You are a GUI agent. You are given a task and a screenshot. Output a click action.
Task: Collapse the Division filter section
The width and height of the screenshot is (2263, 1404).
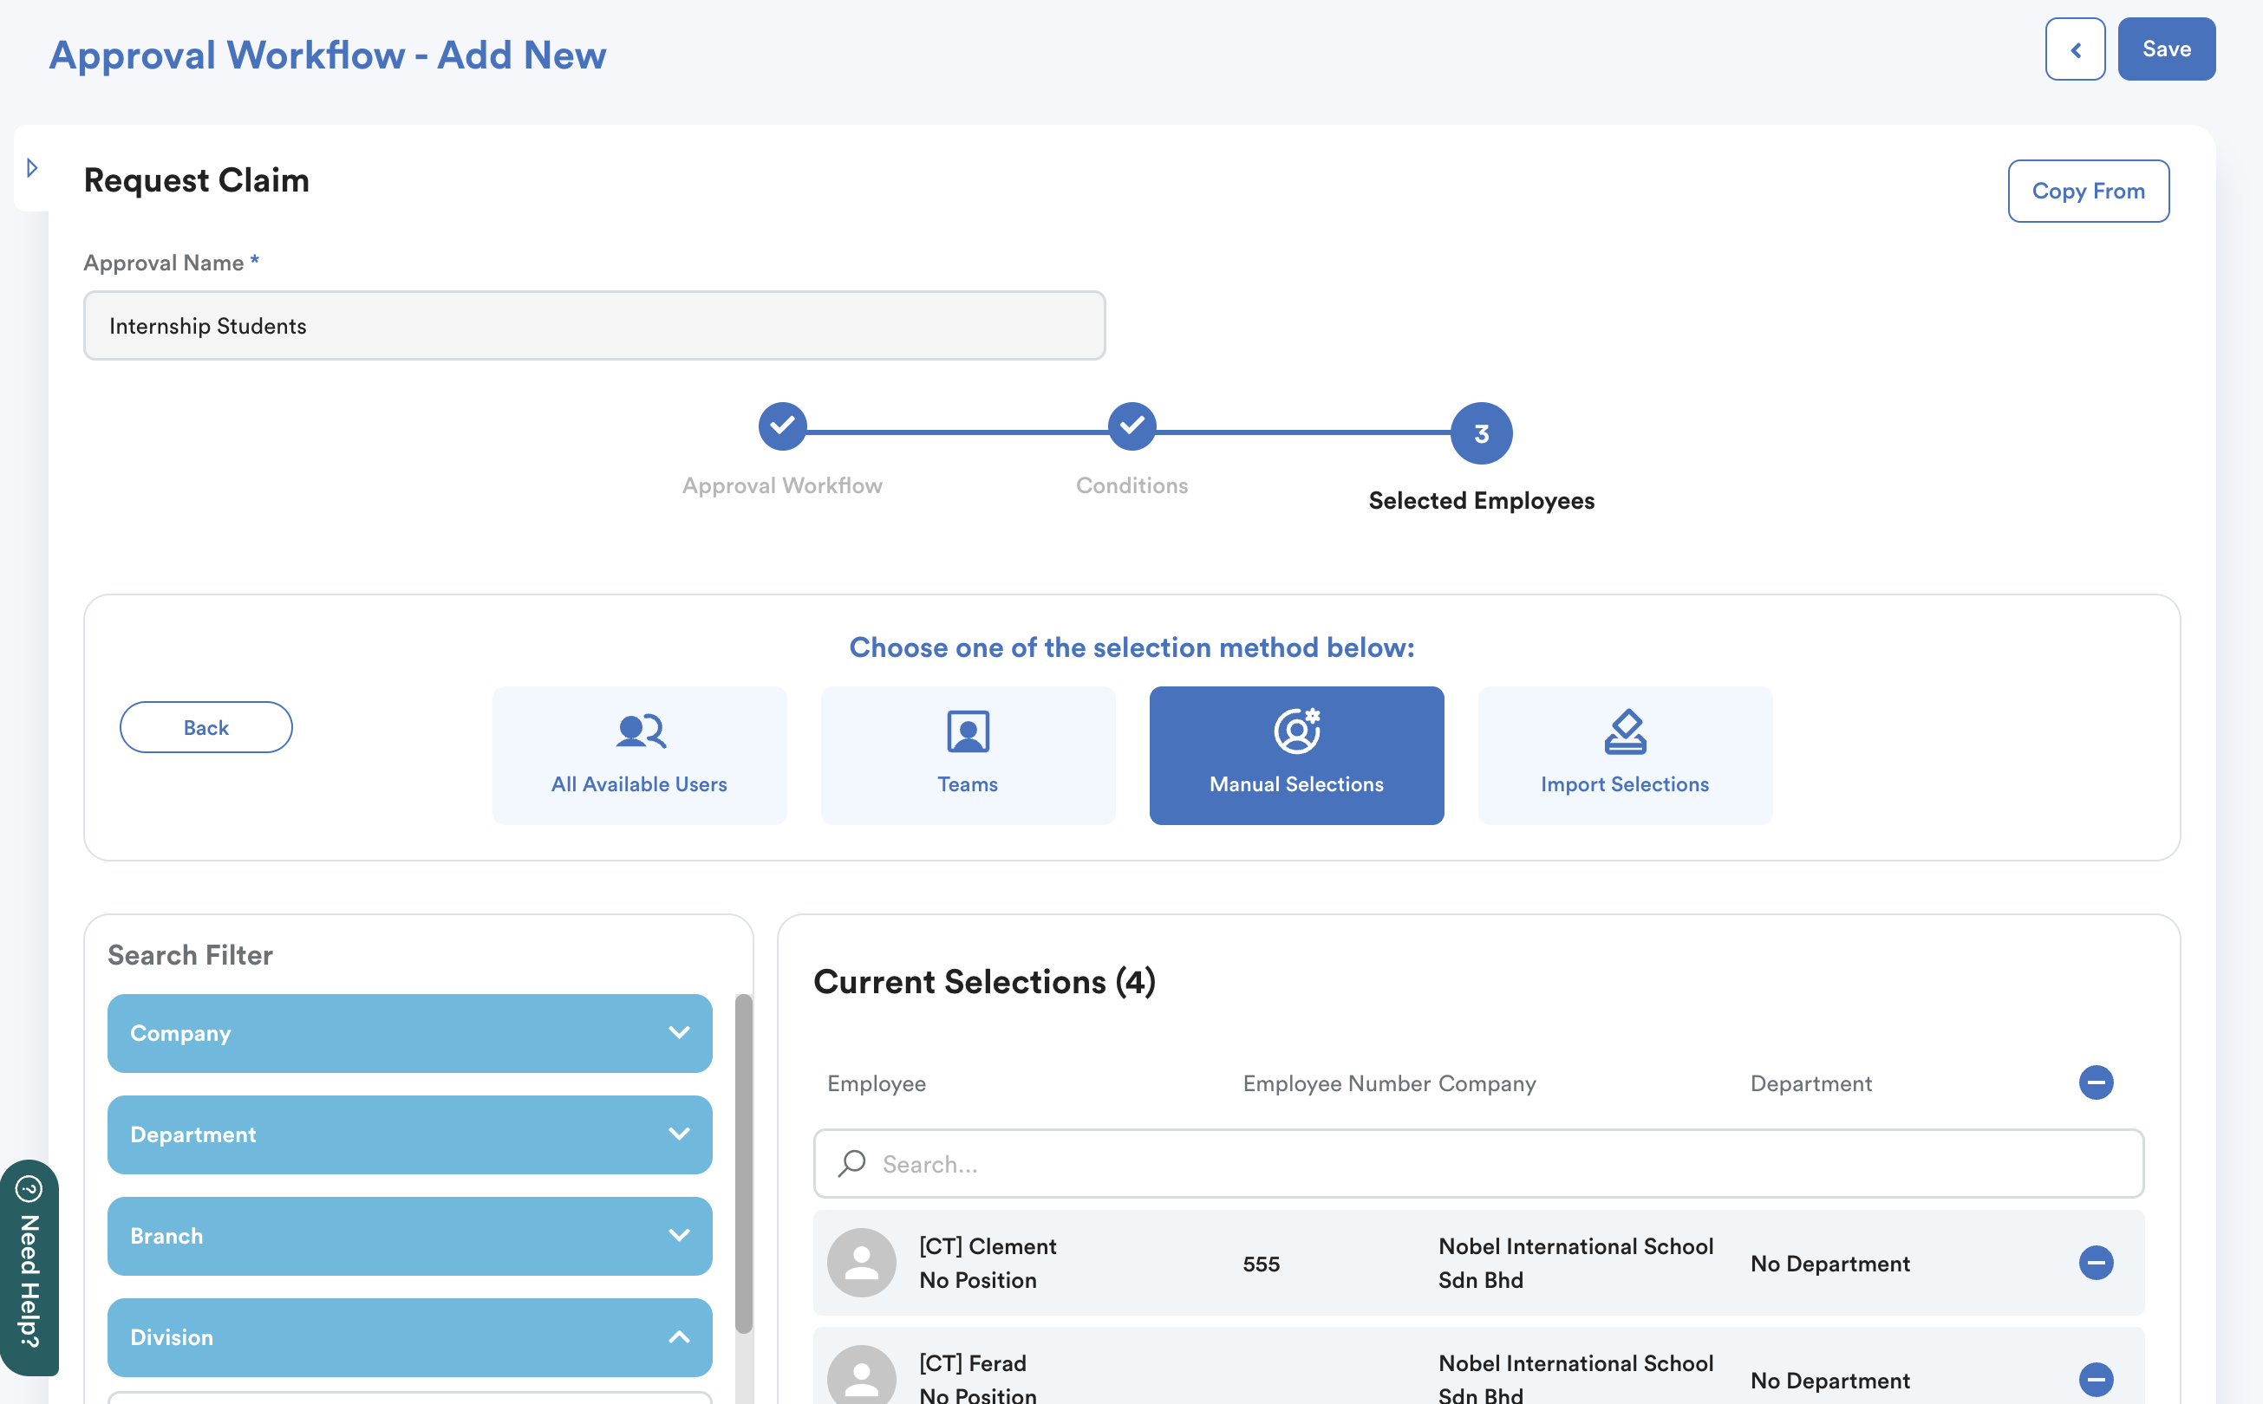[409, 1337]
